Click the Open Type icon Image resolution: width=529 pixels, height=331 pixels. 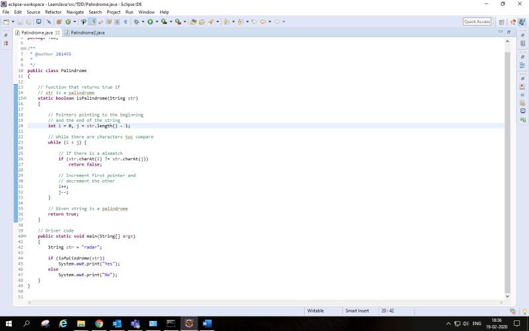click(x=193, y=22)
